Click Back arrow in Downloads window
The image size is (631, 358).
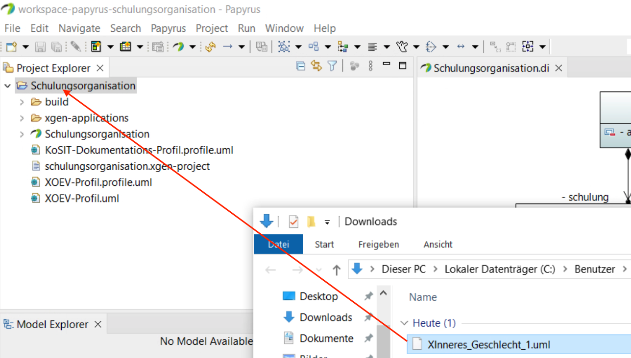(x=270, y=269)
